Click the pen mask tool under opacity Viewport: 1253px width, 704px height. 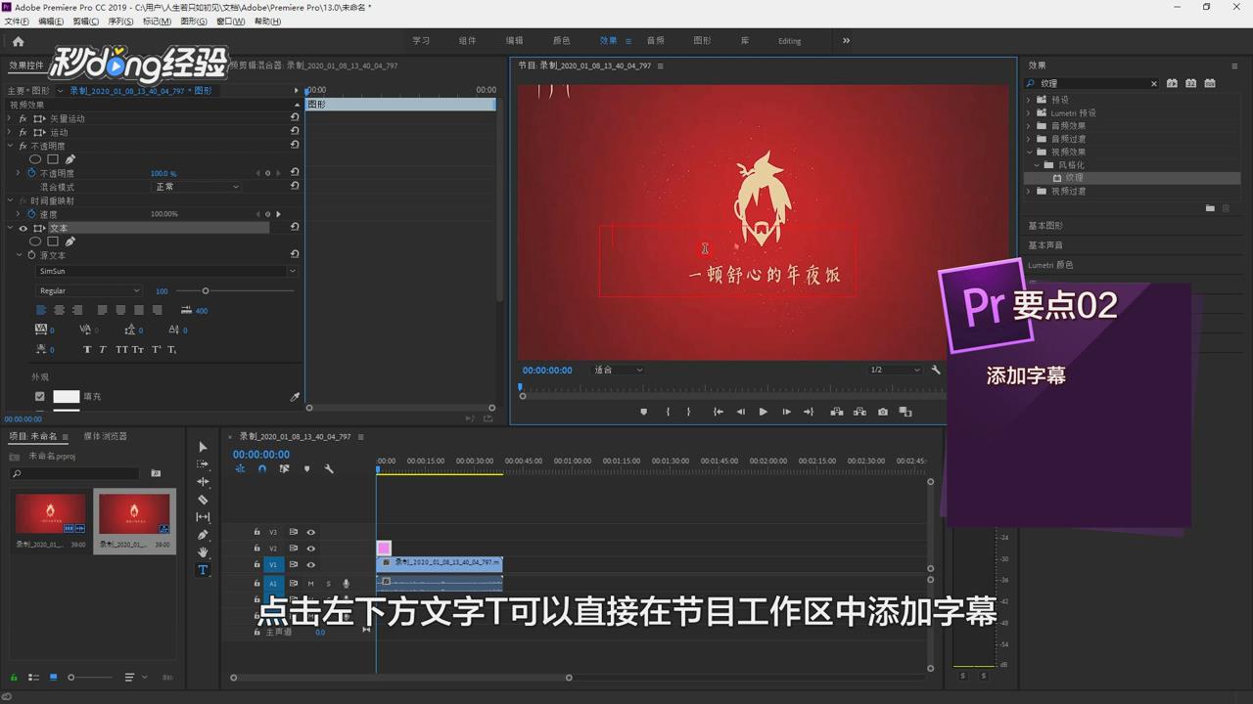[x=70, y=159]
